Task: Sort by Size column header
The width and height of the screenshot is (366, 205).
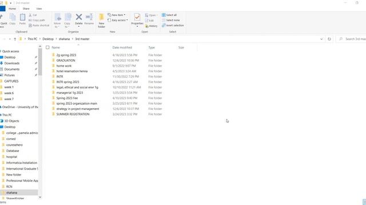Action: [181, 47]
